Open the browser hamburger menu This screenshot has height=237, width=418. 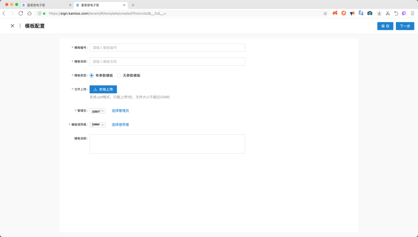413,13
